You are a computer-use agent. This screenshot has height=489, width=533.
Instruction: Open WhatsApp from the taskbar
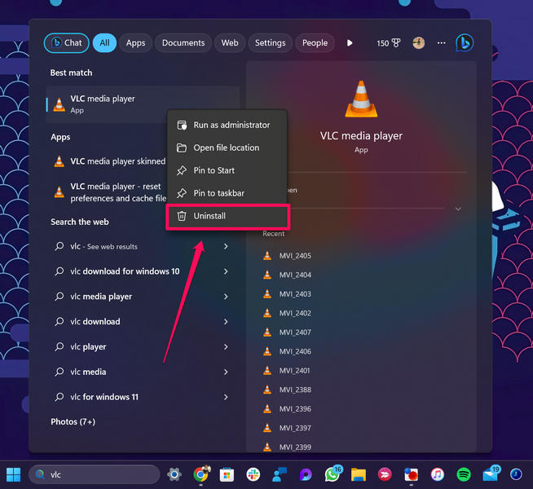point(333,474)
